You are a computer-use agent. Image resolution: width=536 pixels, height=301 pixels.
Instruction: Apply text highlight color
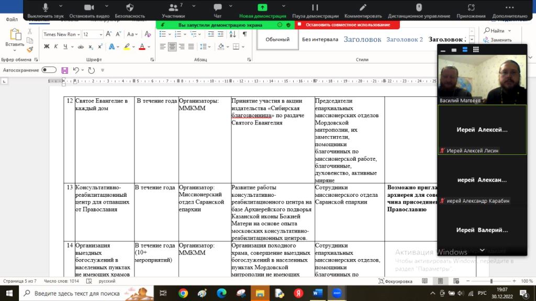127,47
